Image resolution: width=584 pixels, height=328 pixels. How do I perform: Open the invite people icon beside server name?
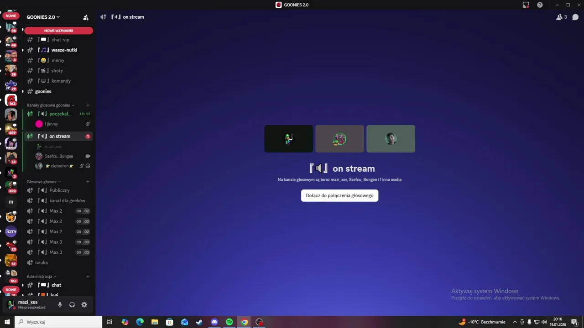tap(86, 17)
